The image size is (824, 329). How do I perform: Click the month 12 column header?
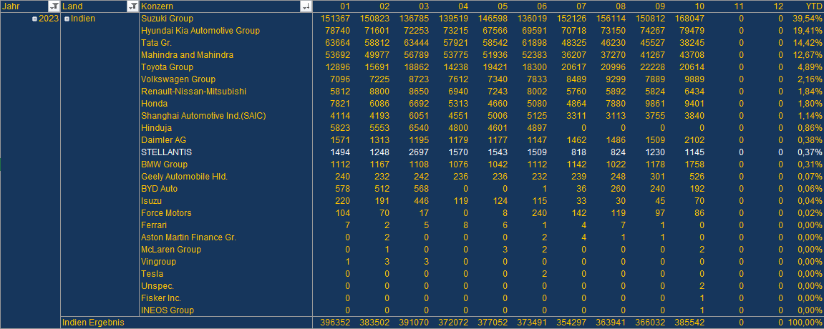pyautogui.click(x=777, y=6)
